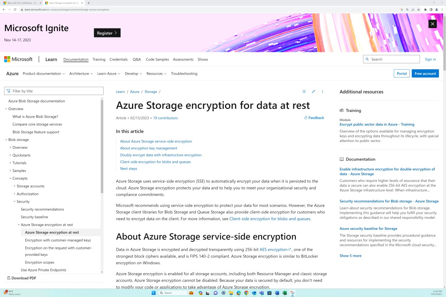
Task: Click the Edit pencil icon near the article title
Action: coord(313,91)
